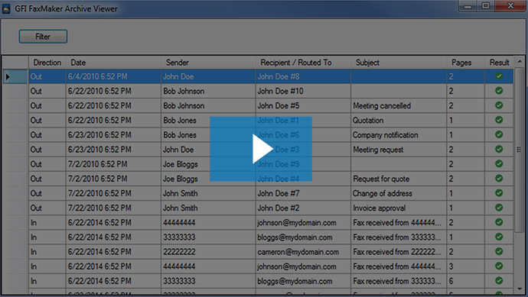Image resolution: width=528 pixels, height=297 pixels.
Task: Select the cameron@mydomain.com recipient cell
Action: coord(303,252)
